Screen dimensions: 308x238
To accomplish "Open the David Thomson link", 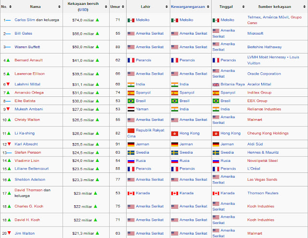I will pyautogui.click(x=28, y=190).
